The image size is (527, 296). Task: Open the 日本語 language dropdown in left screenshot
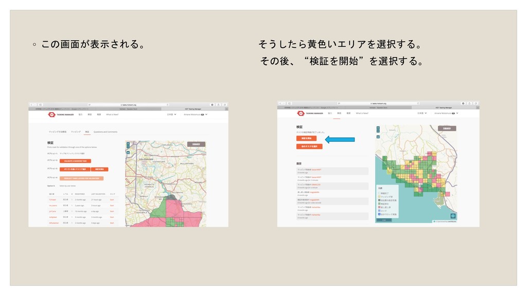pos(171,115)
